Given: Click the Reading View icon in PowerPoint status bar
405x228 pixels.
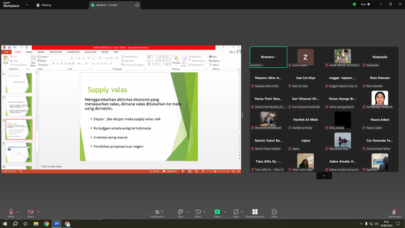Looking at the screenshot, I should (196, 172).
